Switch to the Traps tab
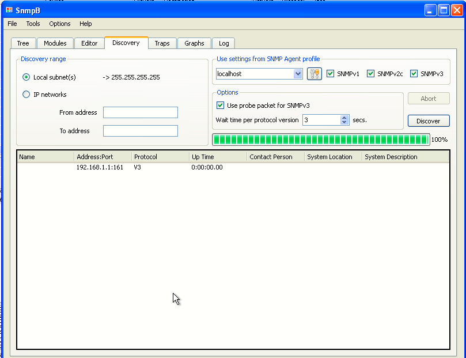The width and height of the screenshot is (466, 358). 162,43
